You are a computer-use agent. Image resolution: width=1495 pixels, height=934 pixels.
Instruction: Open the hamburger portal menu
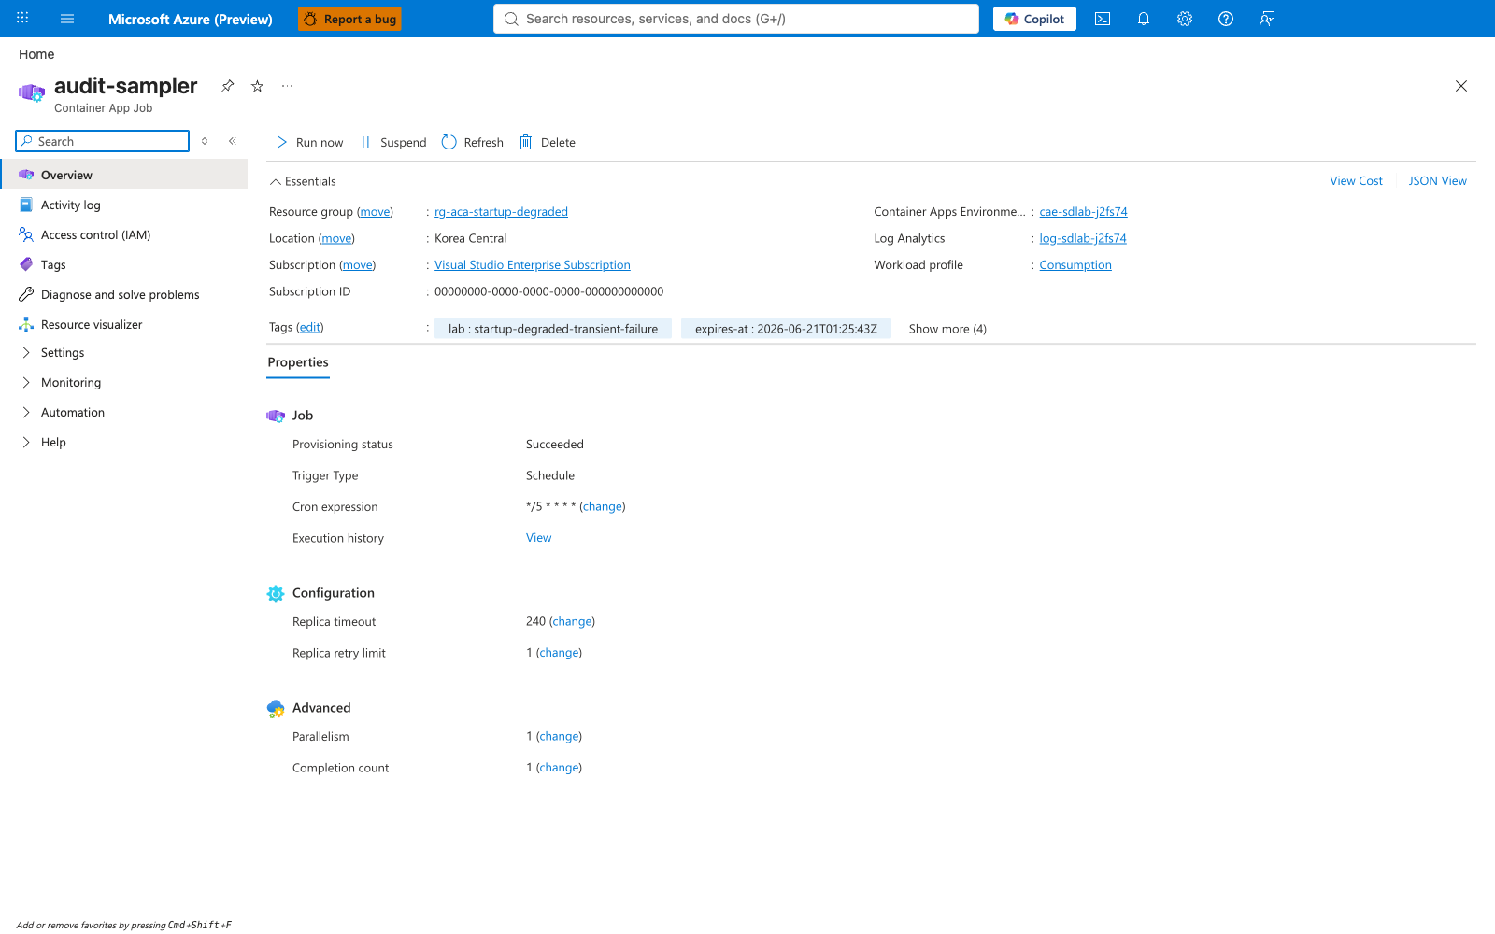[x=67, y=19]
